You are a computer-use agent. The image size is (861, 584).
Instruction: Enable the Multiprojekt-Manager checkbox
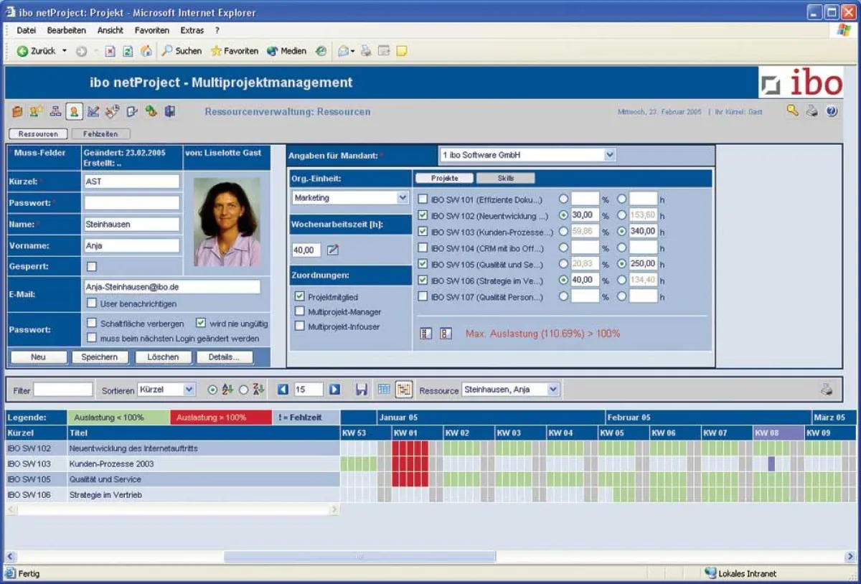click(300, 311)
